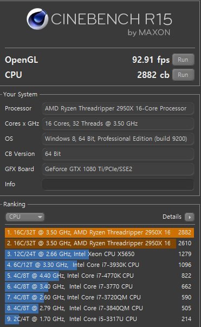
Task: Click the OS Windows 8 field
Action: [118, 139]
